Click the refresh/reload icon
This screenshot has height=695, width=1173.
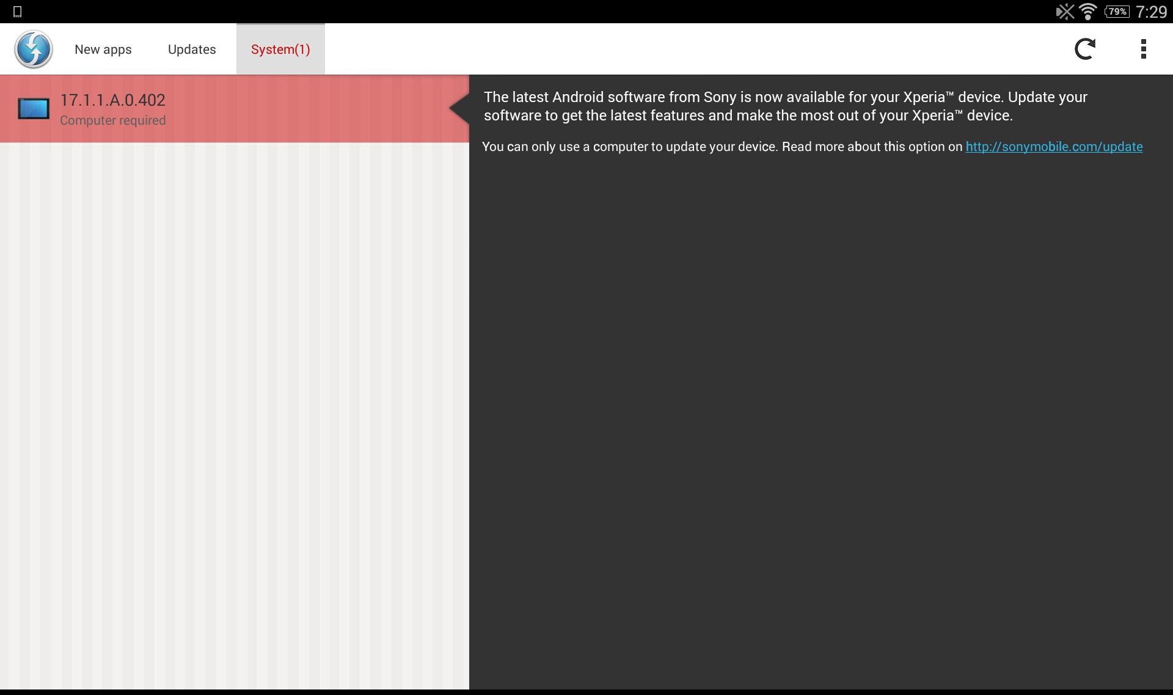point(1086,48)
